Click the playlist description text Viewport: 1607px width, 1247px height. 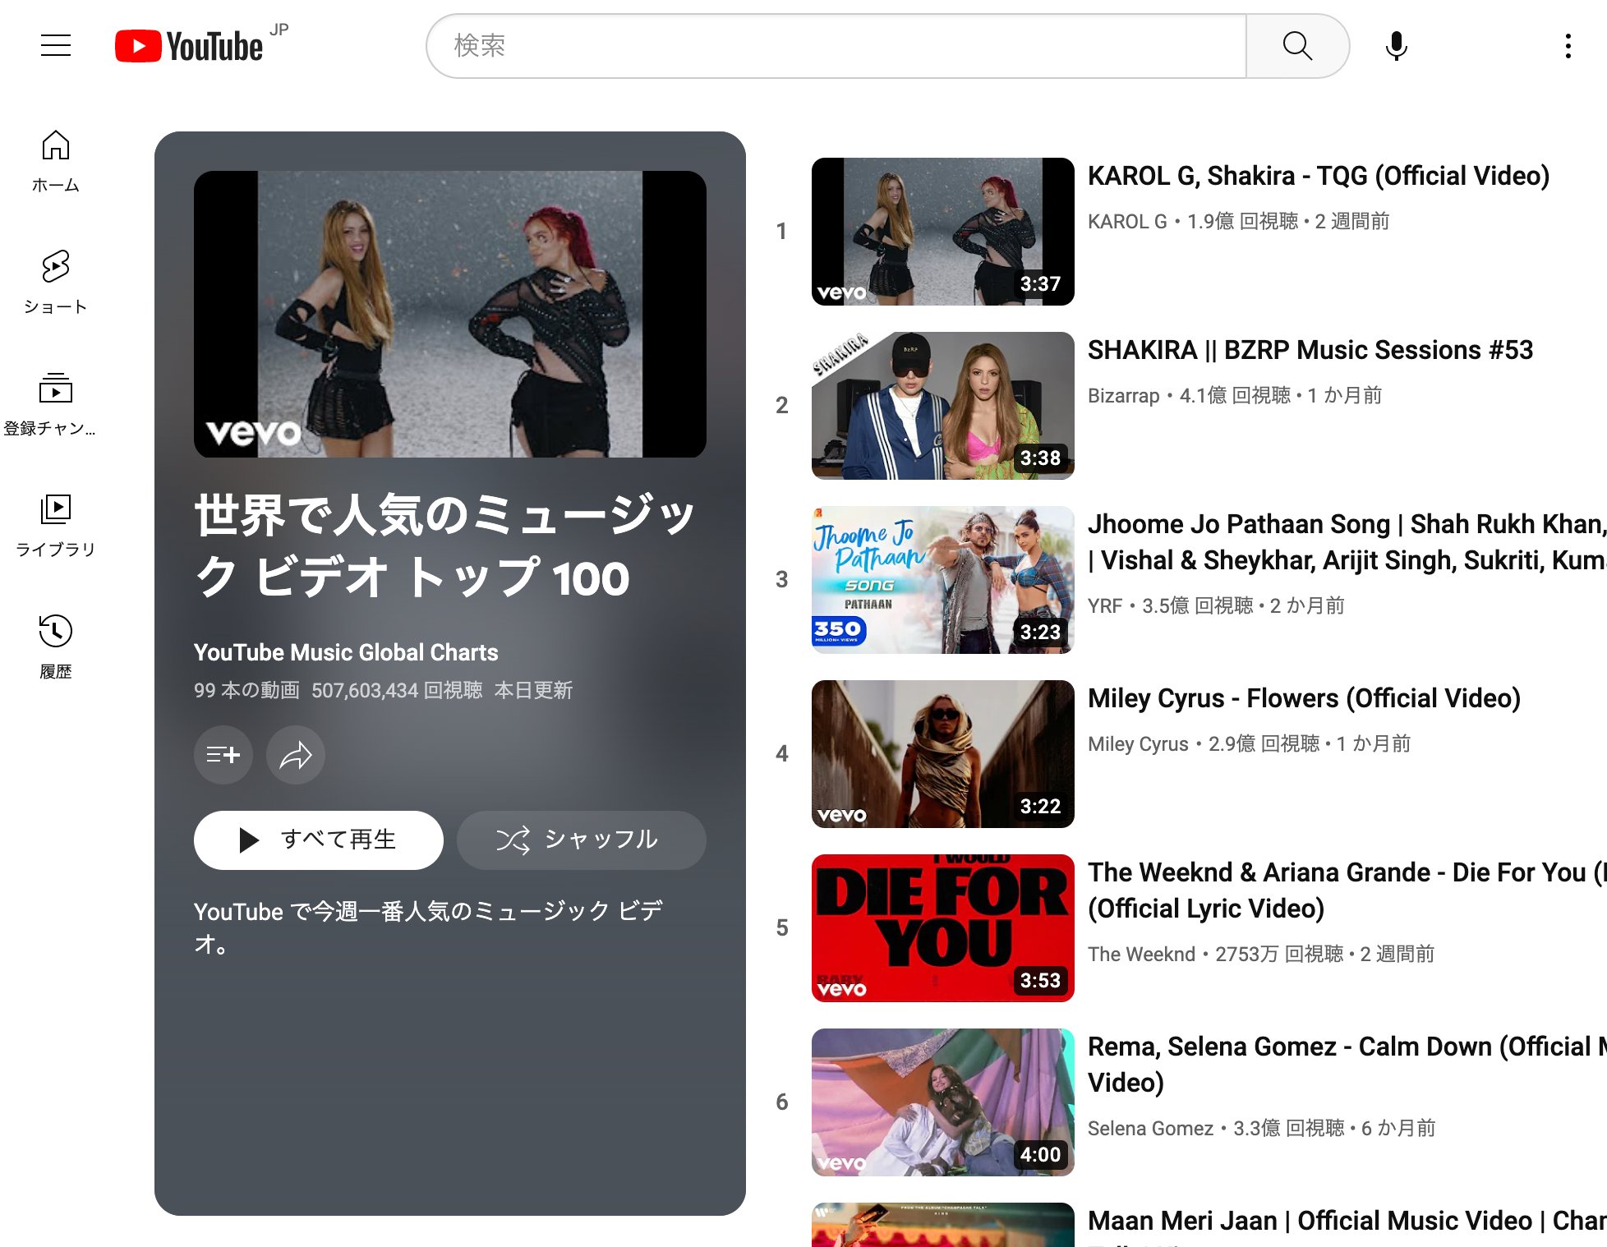point(428,927)
